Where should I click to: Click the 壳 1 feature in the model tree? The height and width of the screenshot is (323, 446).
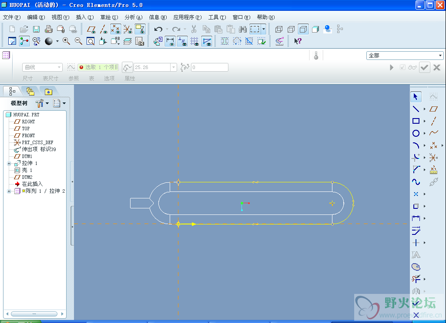click(27, 170)
